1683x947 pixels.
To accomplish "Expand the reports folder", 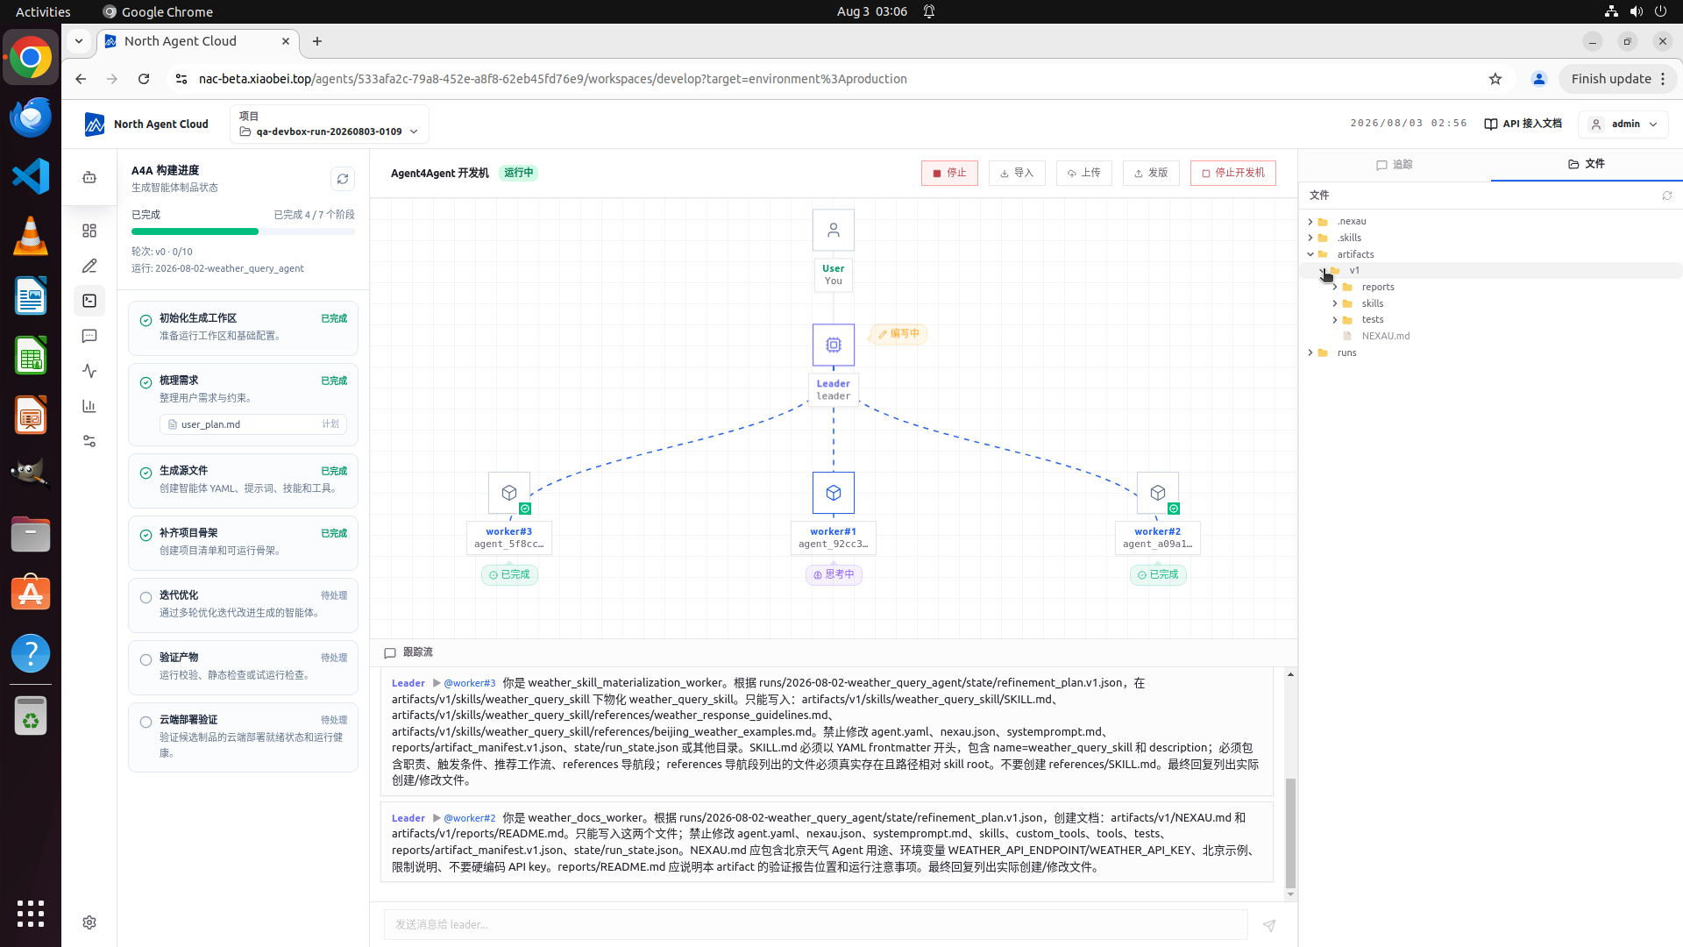I will pos(1335,287).
